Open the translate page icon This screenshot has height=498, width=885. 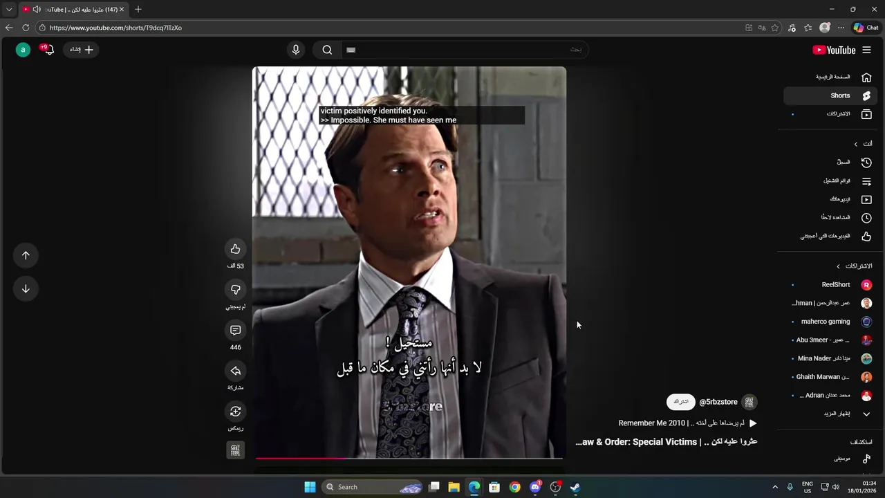762,28
